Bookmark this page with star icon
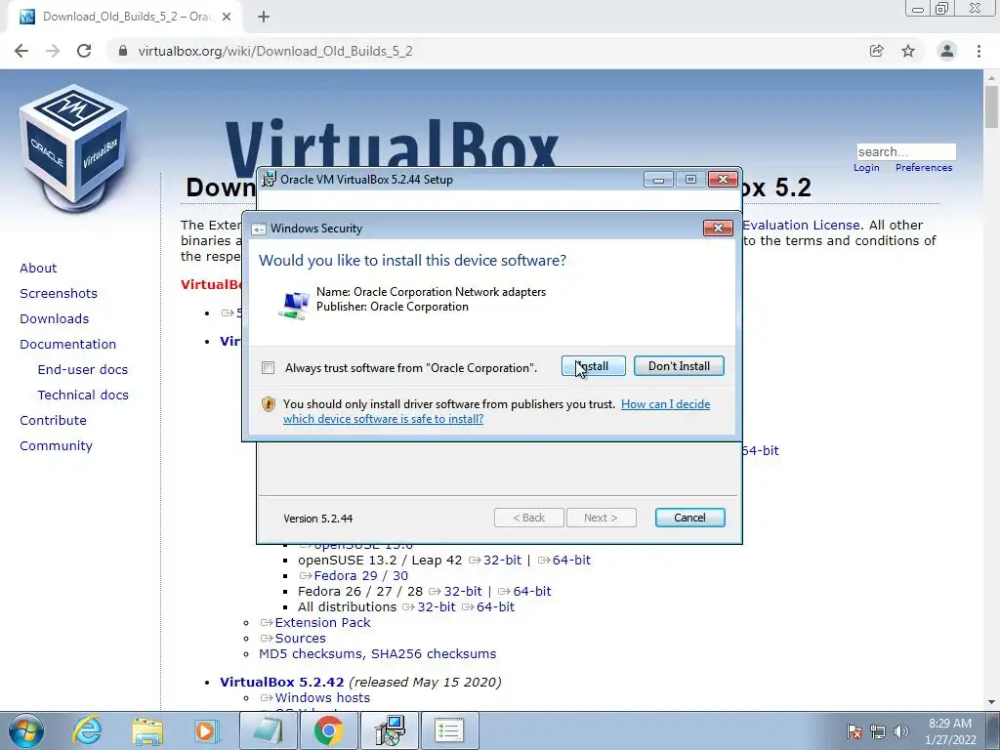 (908, 51)
